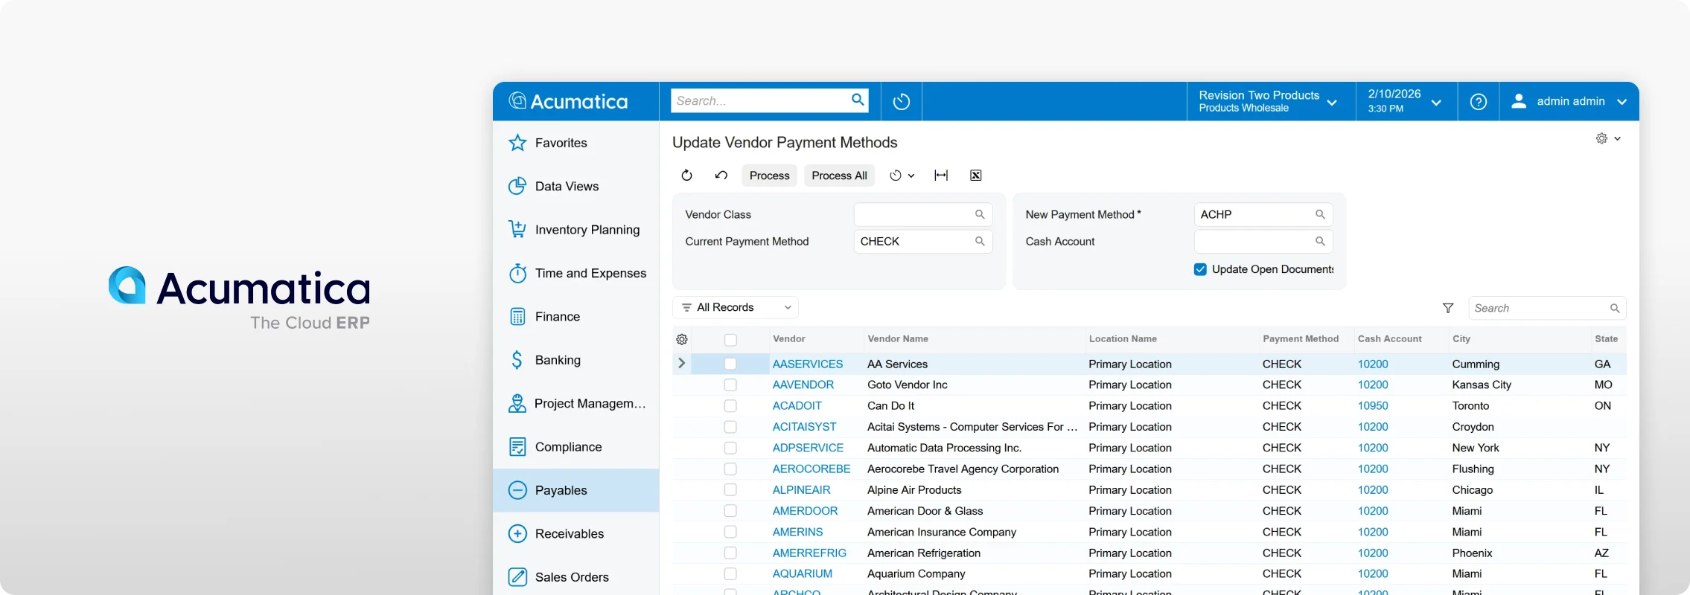Click the page settings gear icon

[x=1601, y=138]
